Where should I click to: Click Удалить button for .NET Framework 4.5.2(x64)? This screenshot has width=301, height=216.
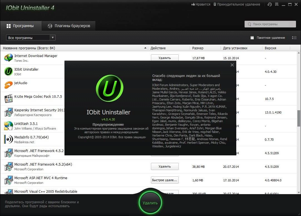coord(165,166)
